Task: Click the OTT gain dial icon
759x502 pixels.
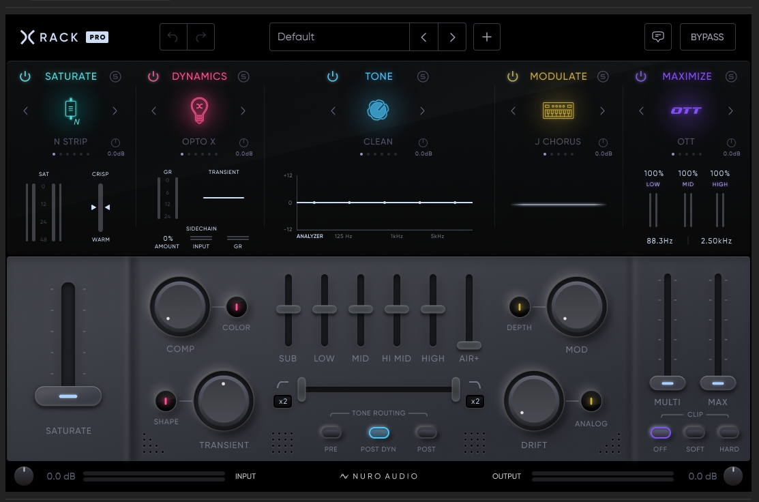Action: [732, 143]
